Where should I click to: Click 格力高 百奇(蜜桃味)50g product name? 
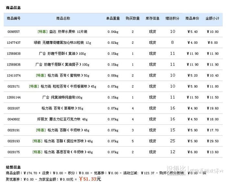tap(68, 76)
